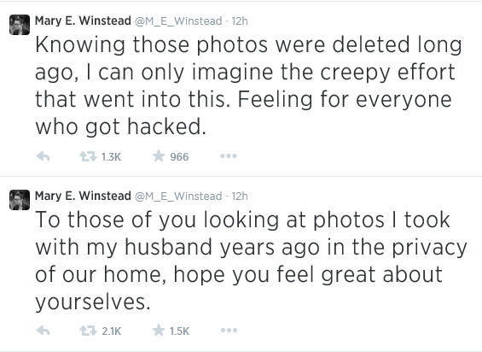Retweet the tweet with 2.1K retweets

point(88,331)
